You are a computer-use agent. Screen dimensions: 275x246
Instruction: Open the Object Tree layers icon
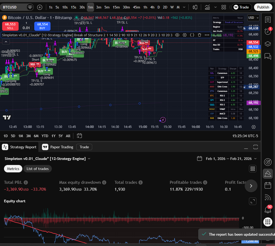click(x=268, y=44)
